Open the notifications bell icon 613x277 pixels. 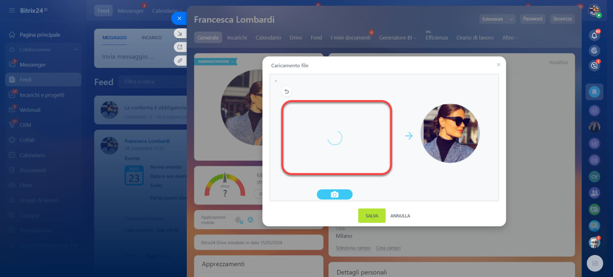[594, 35]
